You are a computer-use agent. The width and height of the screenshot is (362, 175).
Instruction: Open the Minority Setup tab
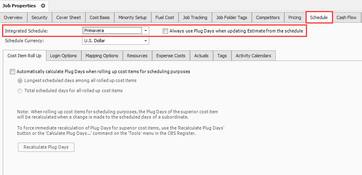coord(133,17)
